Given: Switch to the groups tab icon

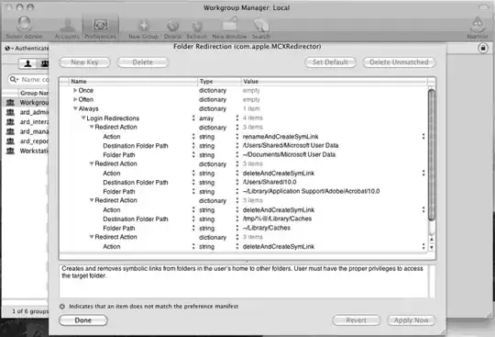Looking at the screenshot, I should [45, 63].
